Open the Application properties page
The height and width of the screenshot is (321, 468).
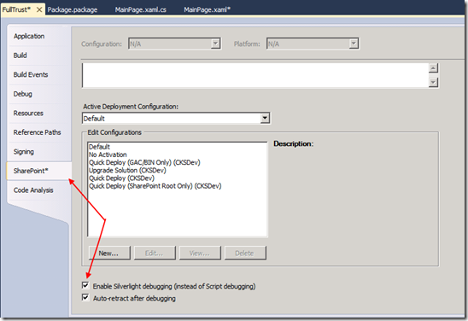pyautogui.click(x=29, y=36)
